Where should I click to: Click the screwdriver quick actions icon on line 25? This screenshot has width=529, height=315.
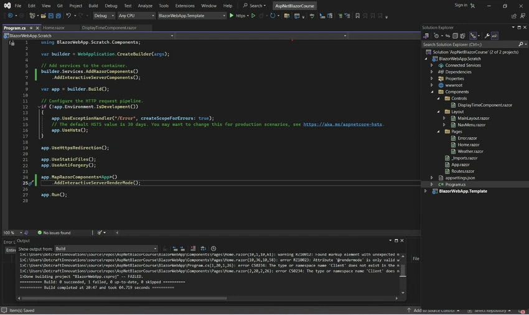tap(30, 183)
